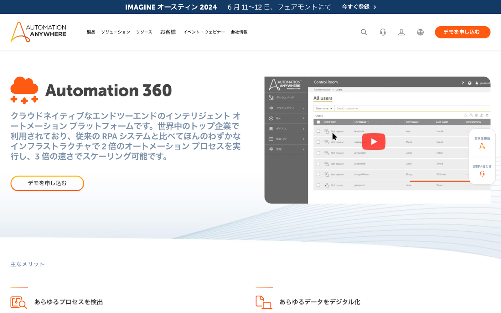Click the 今すぐ登録 banner link
This screenshot has width=501, height=313.
359,7
